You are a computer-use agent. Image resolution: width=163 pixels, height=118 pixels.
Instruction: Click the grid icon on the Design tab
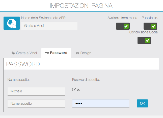77,53
